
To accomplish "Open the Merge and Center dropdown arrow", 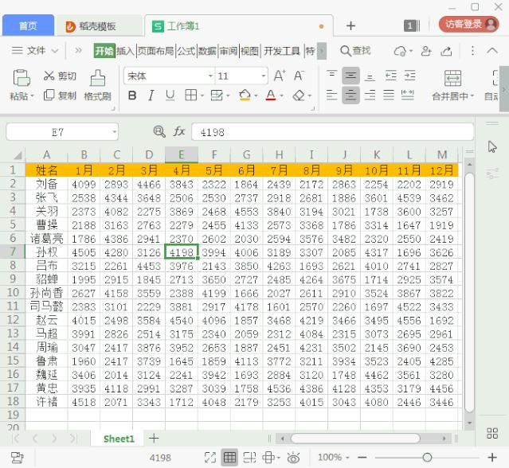I will [472, 96].
